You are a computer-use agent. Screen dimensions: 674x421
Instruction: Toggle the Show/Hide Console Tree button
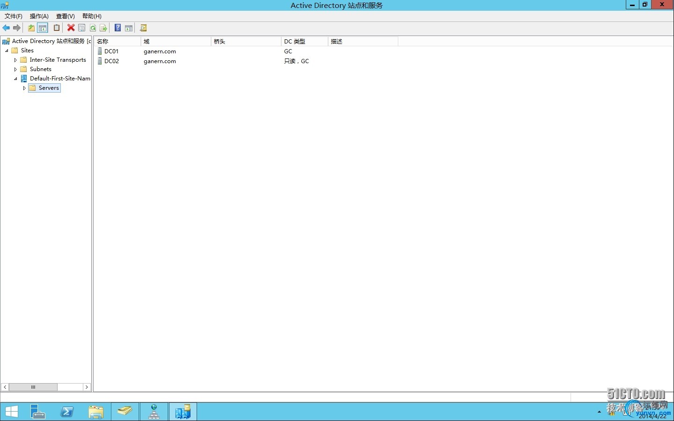coord(43,28)
